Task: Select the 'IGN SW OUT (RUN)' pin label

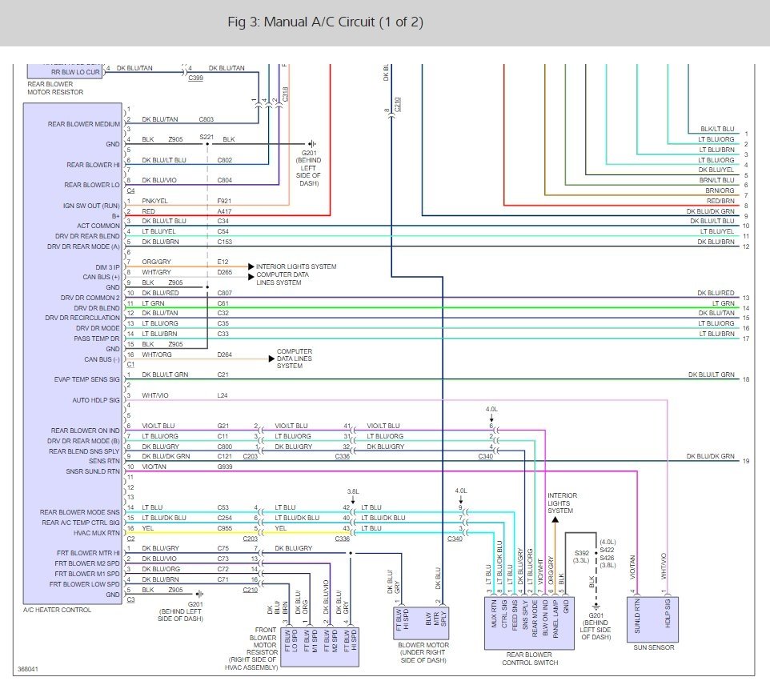Action: (91, 206)
